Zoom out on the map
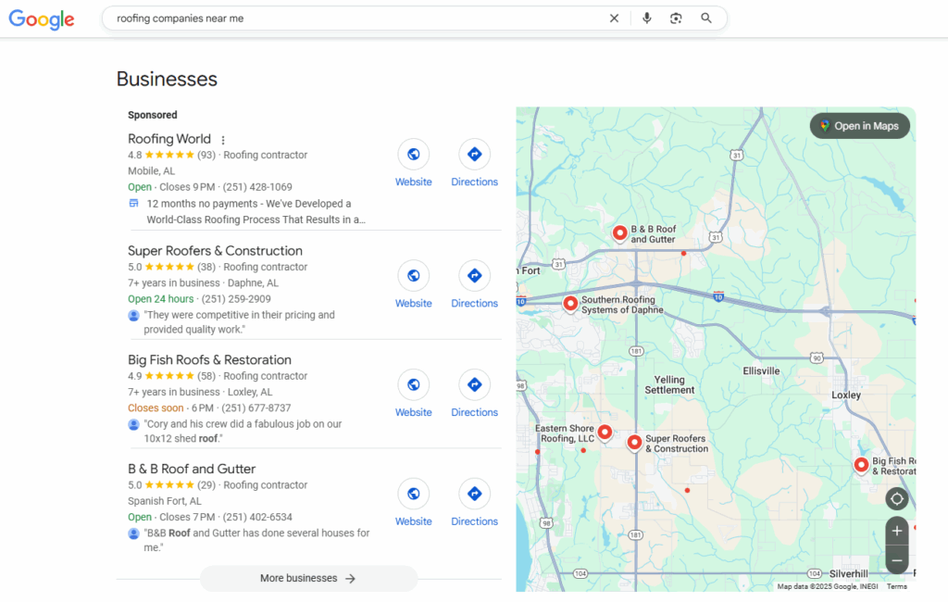This screenshot has height=602, width=948. click(x=897, y=559)
